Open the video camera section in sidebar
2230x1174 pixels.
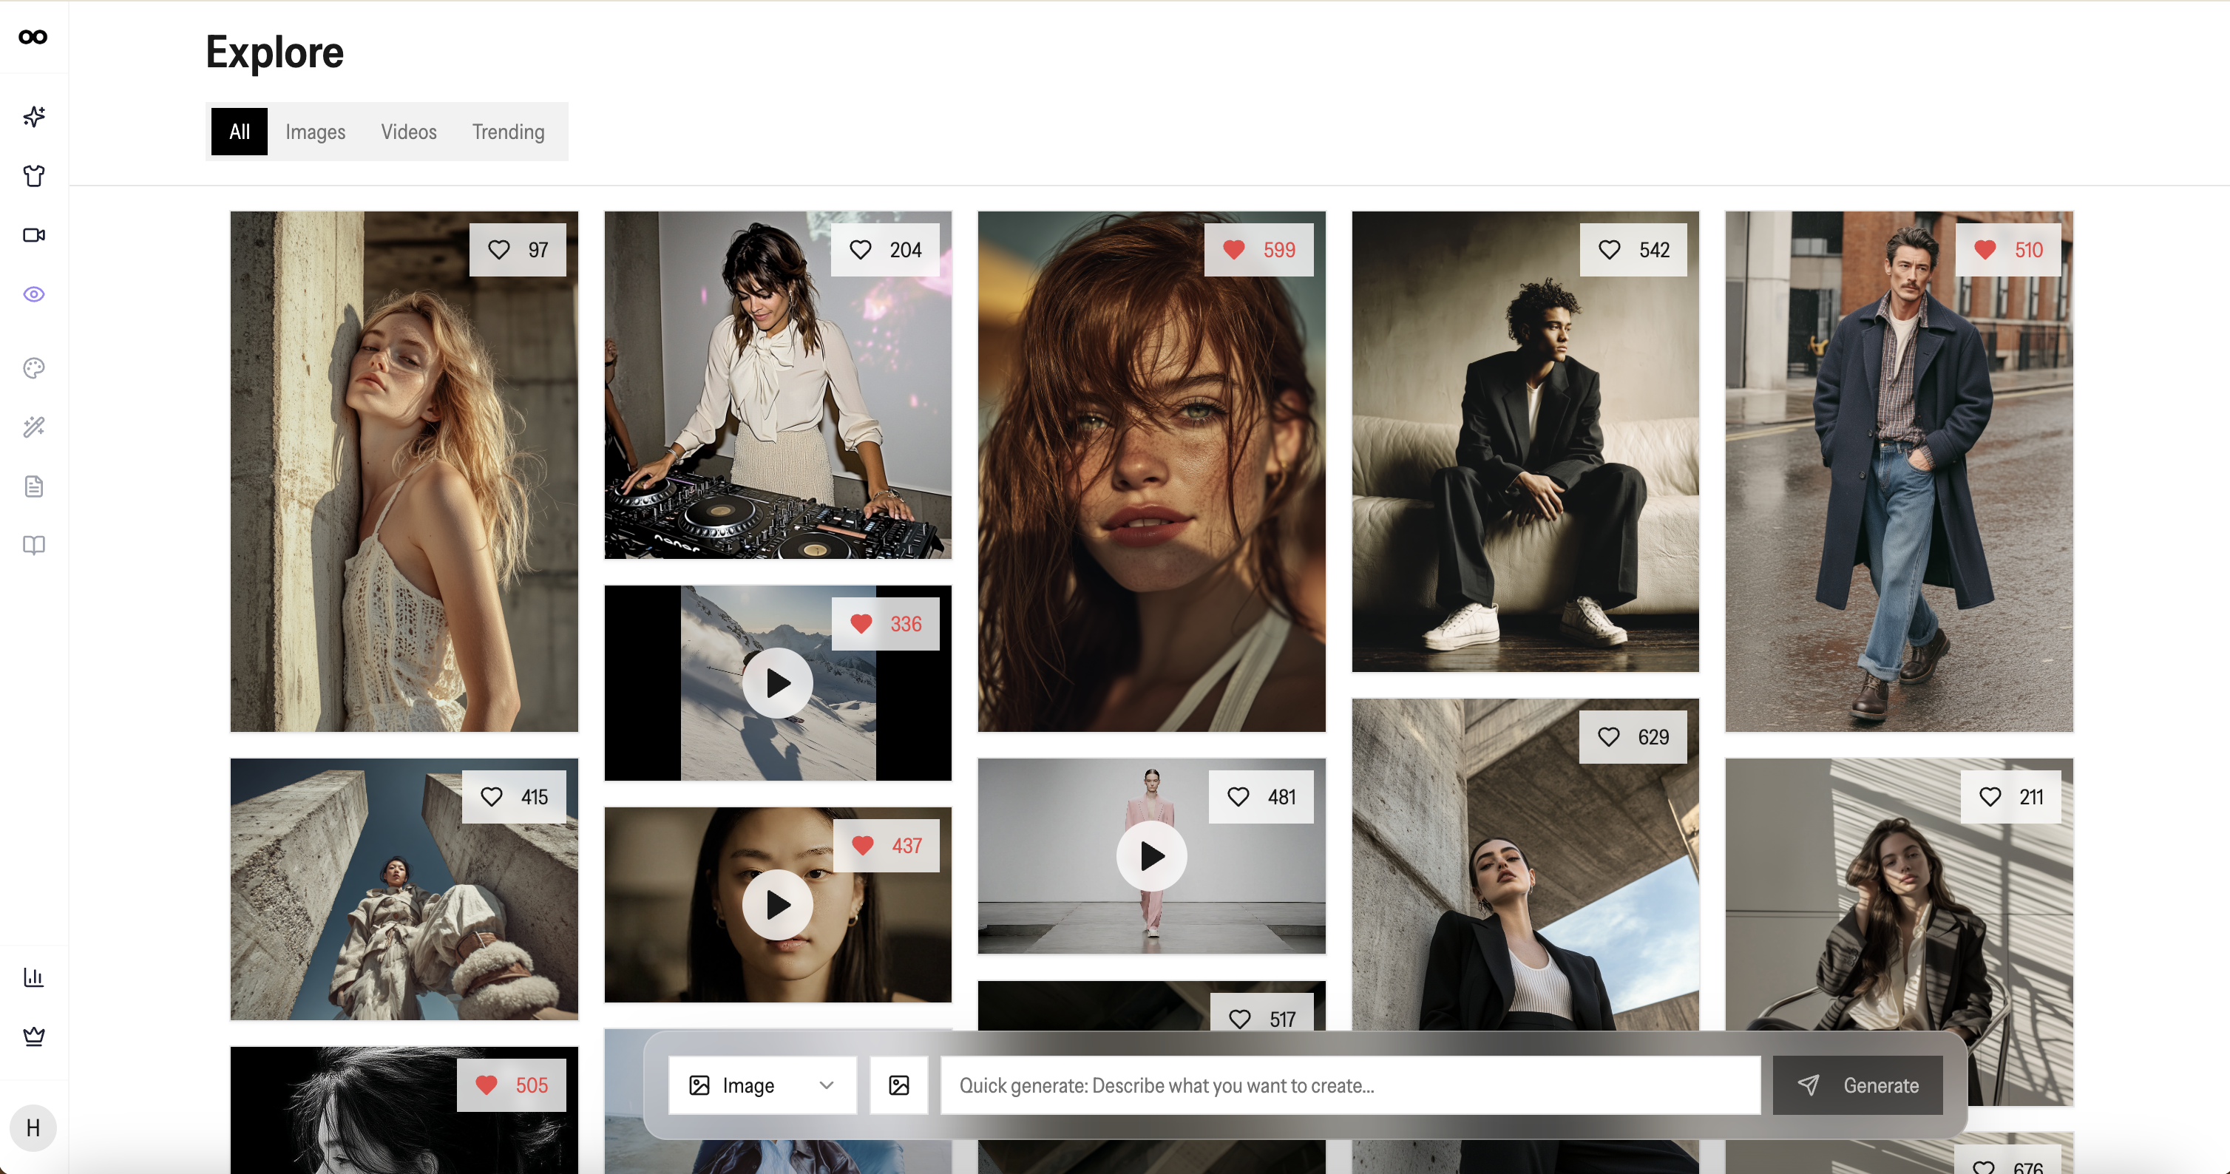34,234
